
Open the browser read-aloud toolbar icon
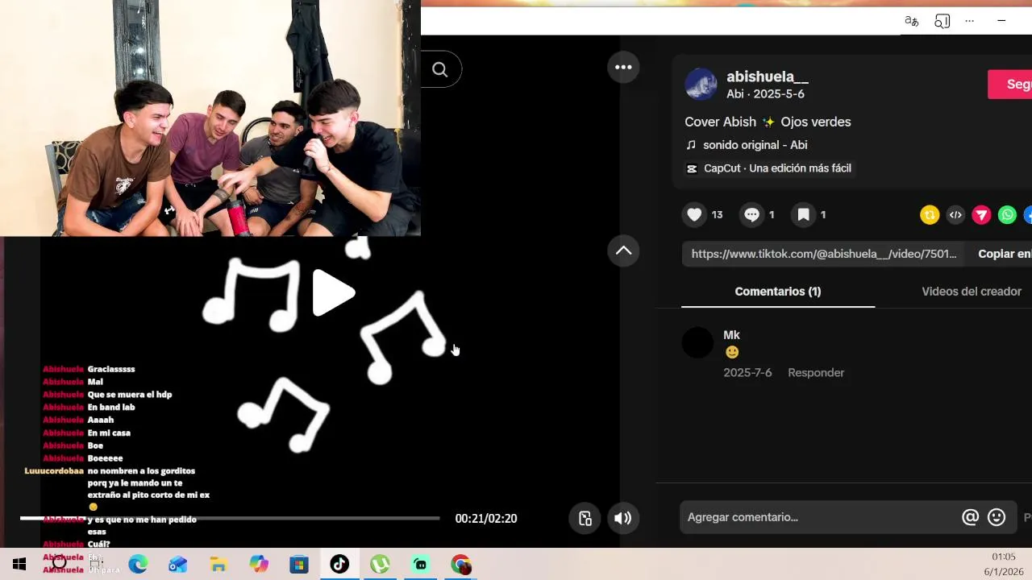point(942,21)
